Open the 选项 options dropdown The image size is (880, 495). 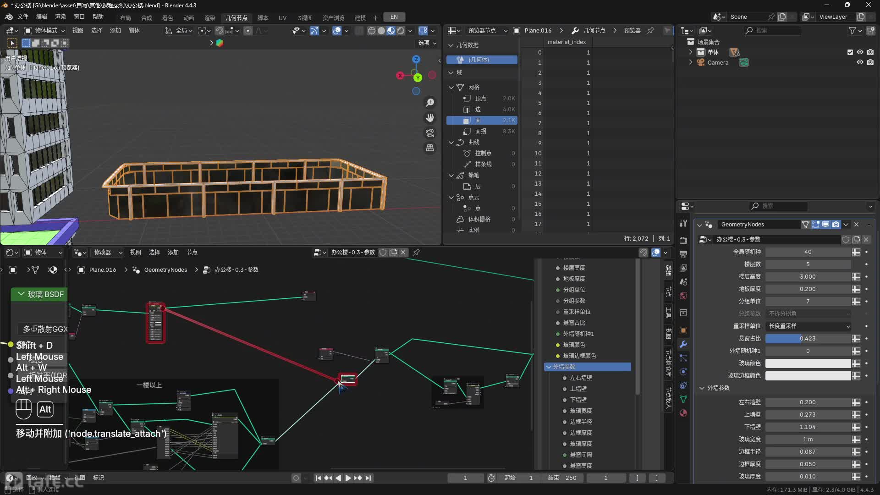[x=427, y=43]
